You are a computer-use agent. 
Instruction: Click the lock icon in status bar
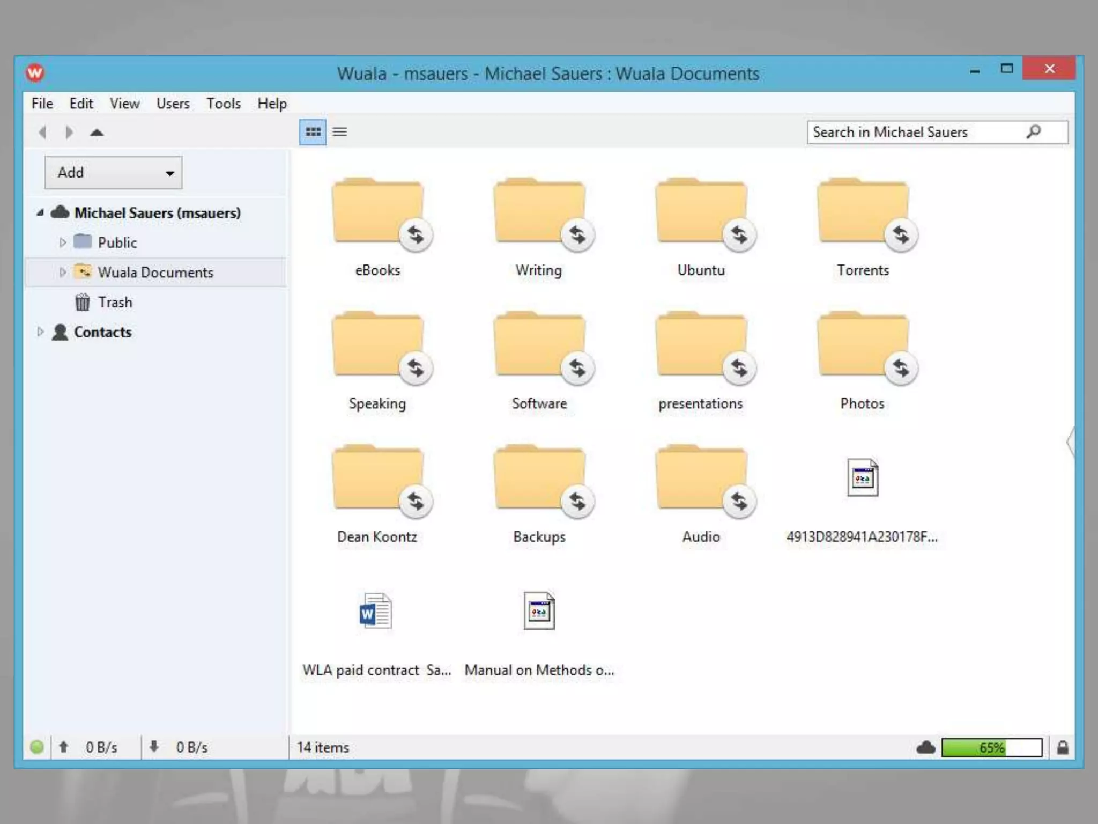click(x=1062, y=747)
